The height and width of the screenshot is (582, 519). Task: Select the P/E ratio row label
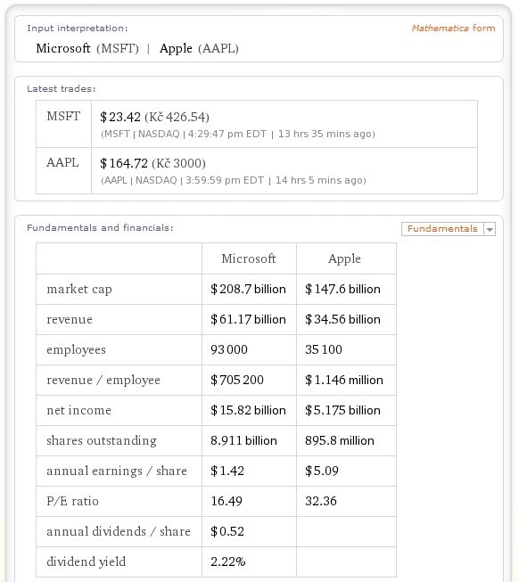(72, 501)
